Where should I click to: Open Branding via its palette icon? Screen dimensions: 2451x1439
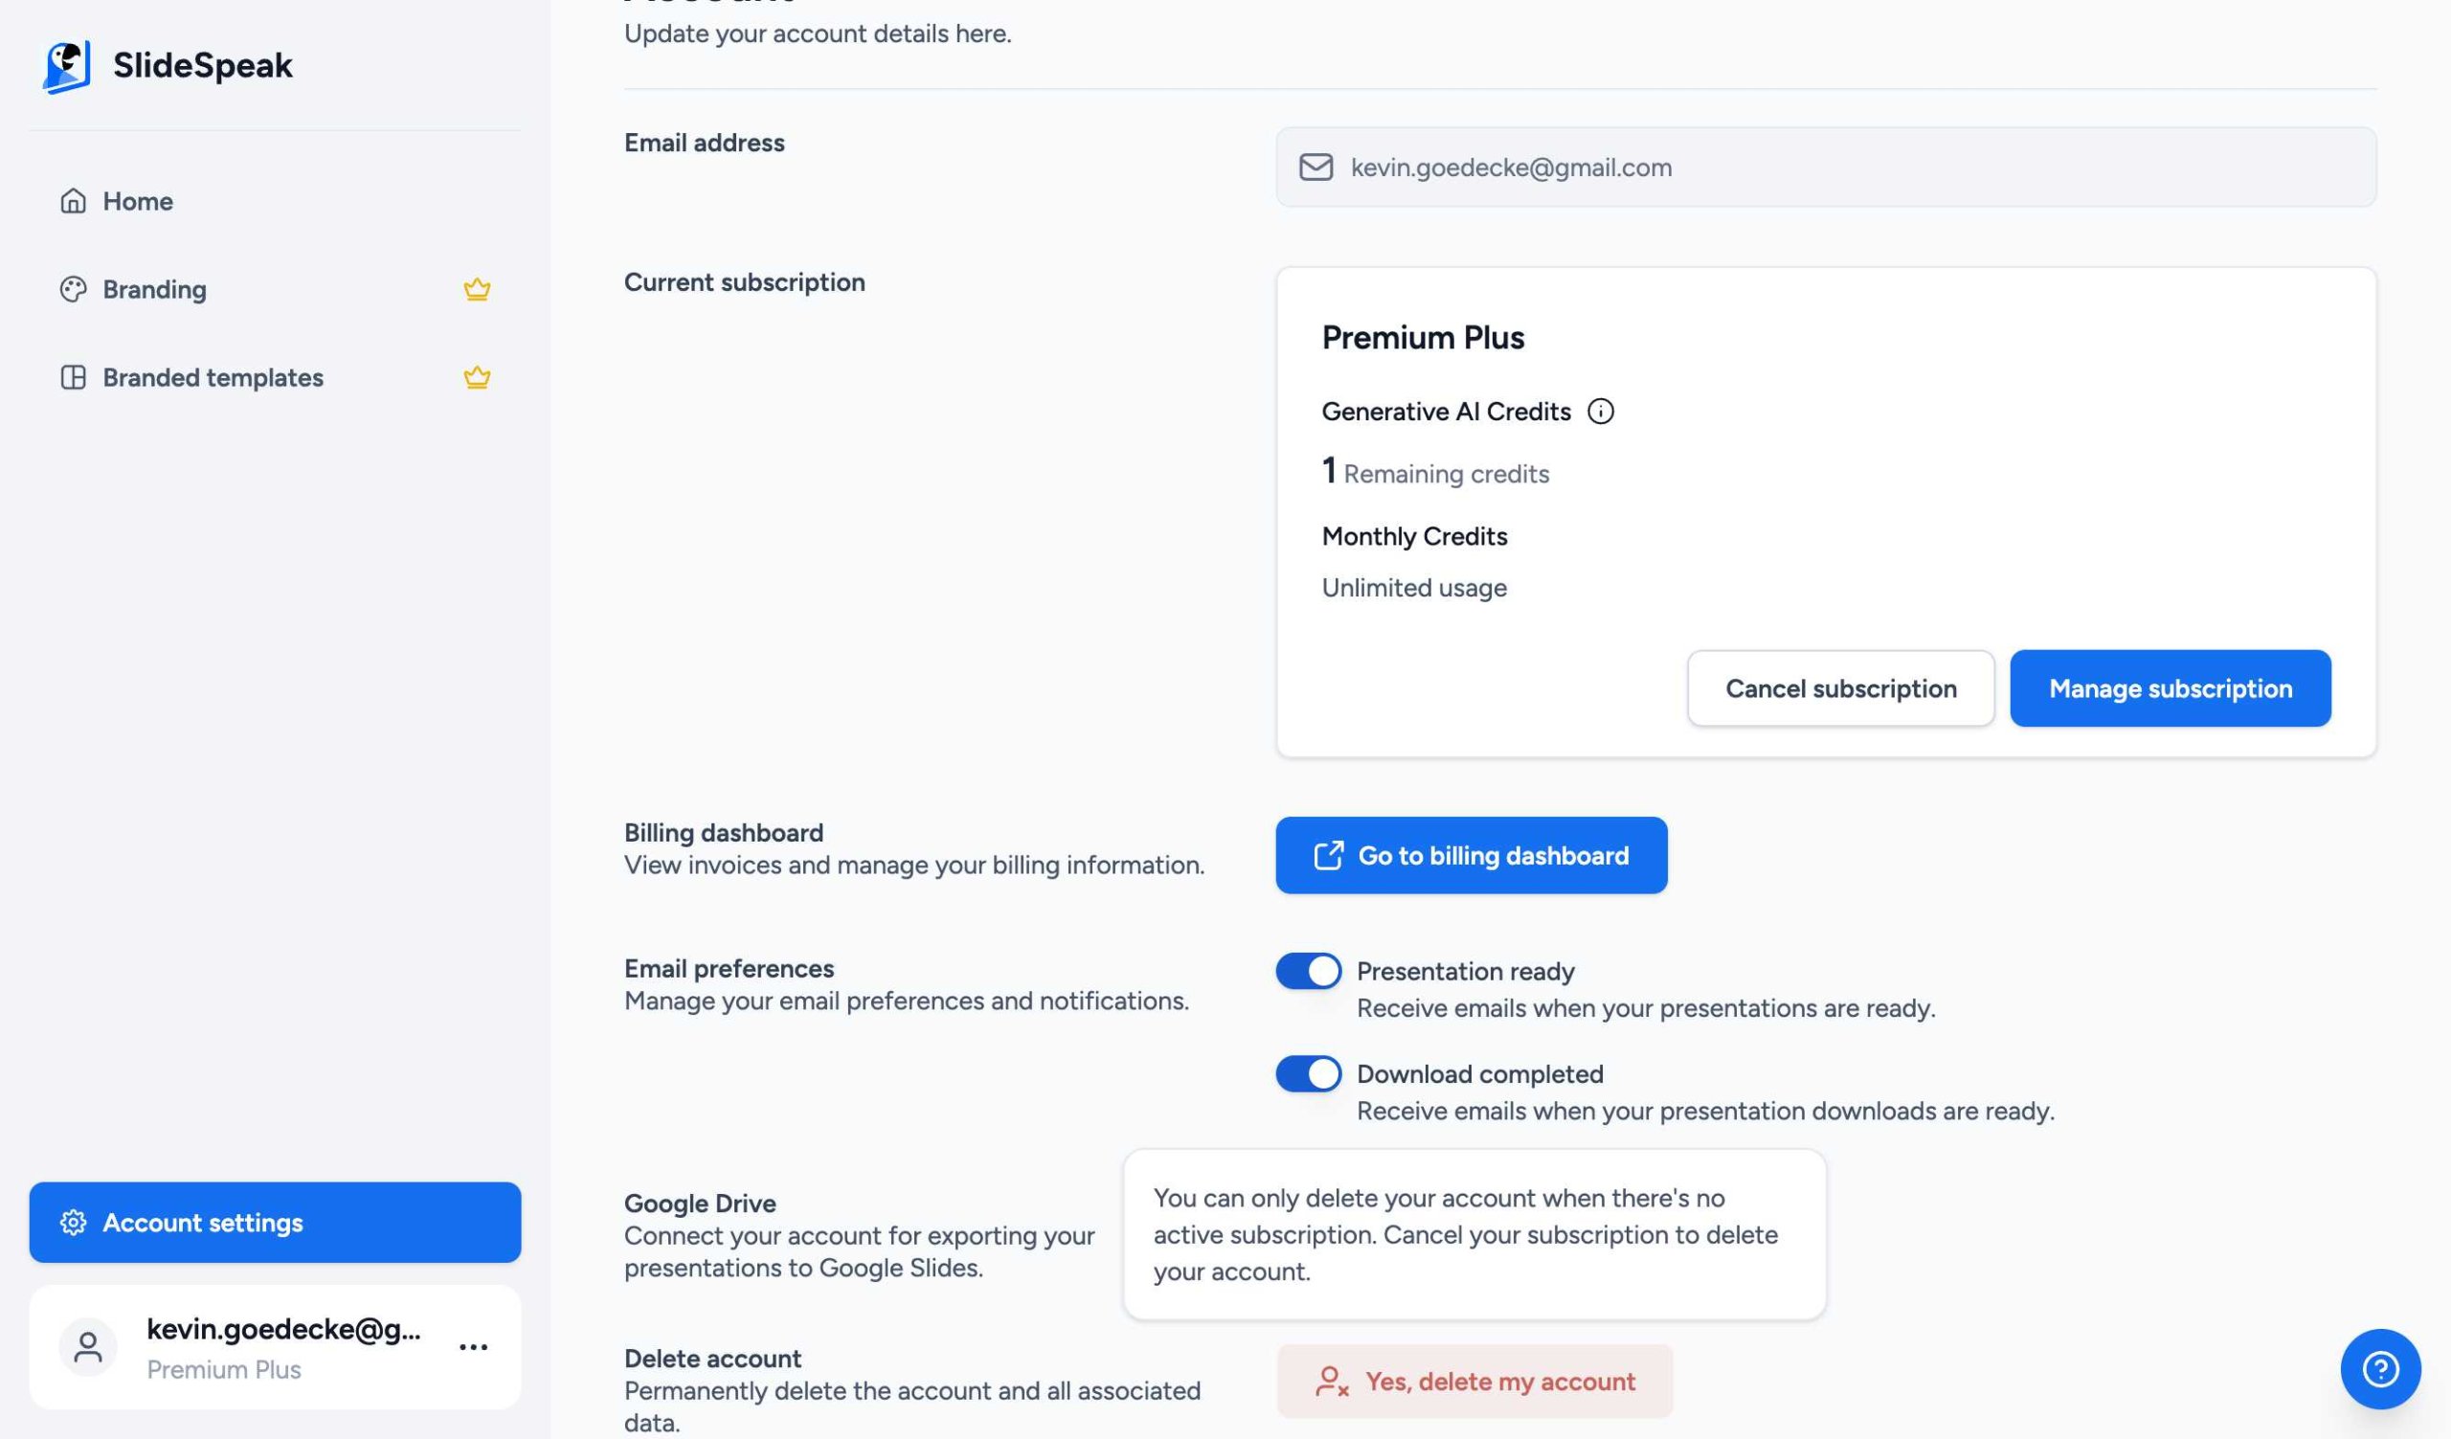72,289
